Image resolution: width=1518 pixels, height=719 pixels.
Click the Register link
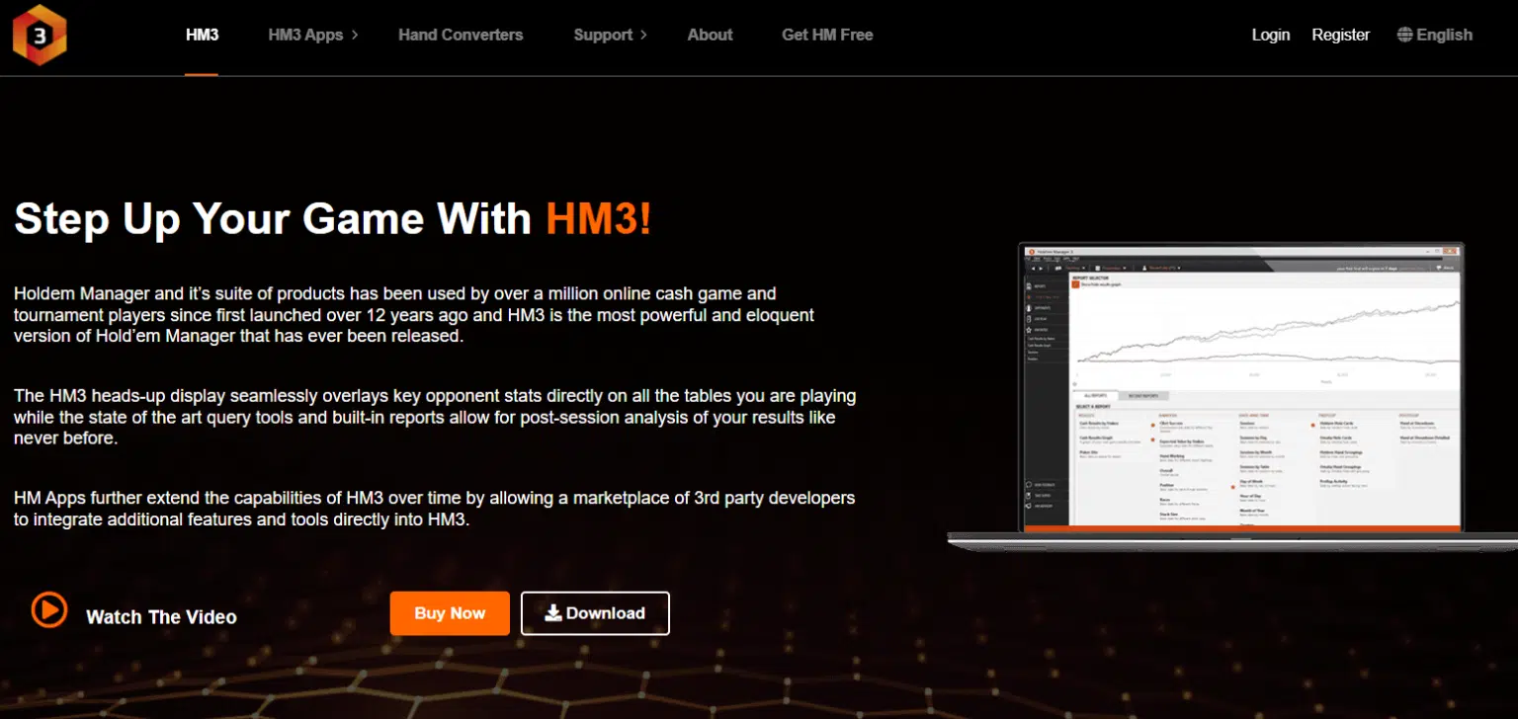[1340, 35]
